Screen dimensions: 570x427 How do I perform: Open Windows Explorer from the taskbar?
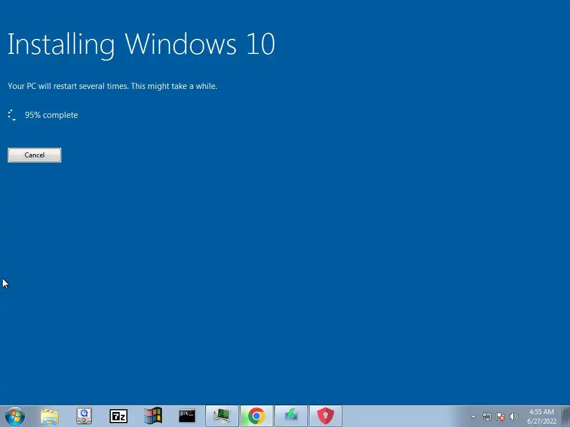[x=50, y=416]
